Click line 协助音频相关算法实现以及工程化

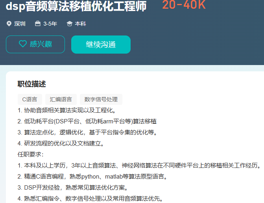[67, 110]
